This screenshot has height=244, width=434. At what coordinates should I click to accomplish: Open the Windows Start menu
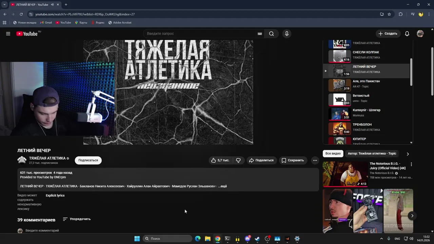[137, 239]
